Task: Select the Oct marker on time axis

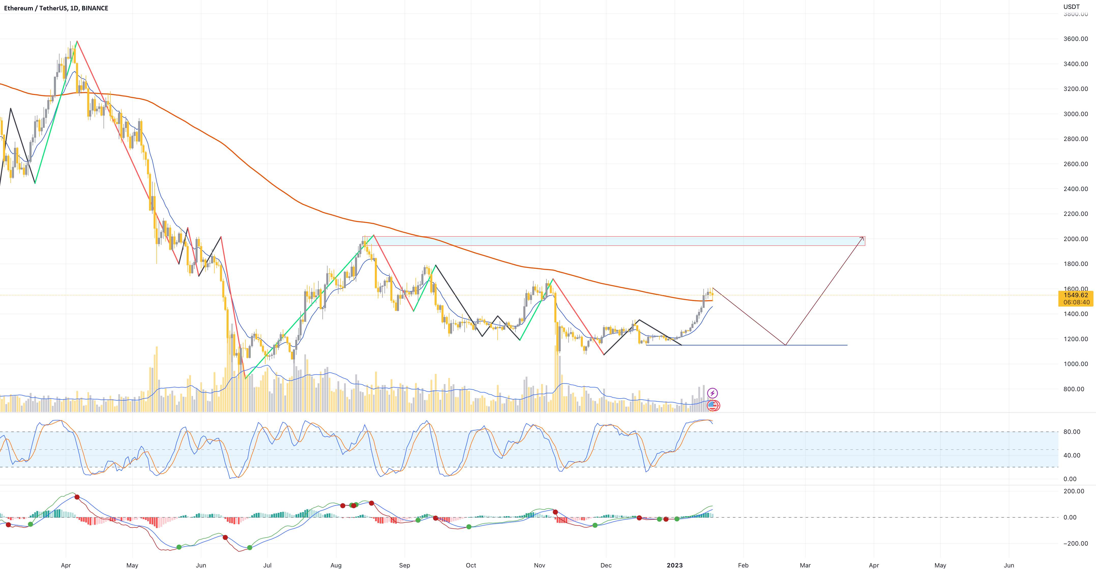Action: coord(471,565)
